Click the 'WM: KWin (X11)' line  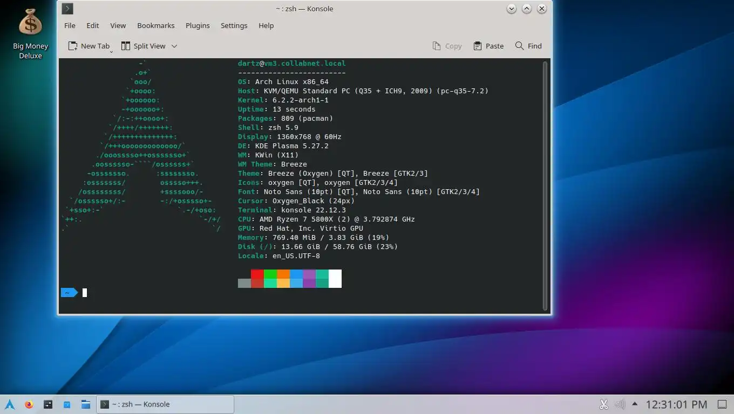[268, 155]
